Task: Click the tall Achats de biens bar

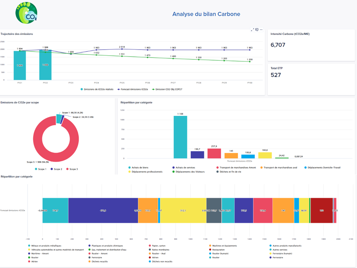Action: click(180, 137)
